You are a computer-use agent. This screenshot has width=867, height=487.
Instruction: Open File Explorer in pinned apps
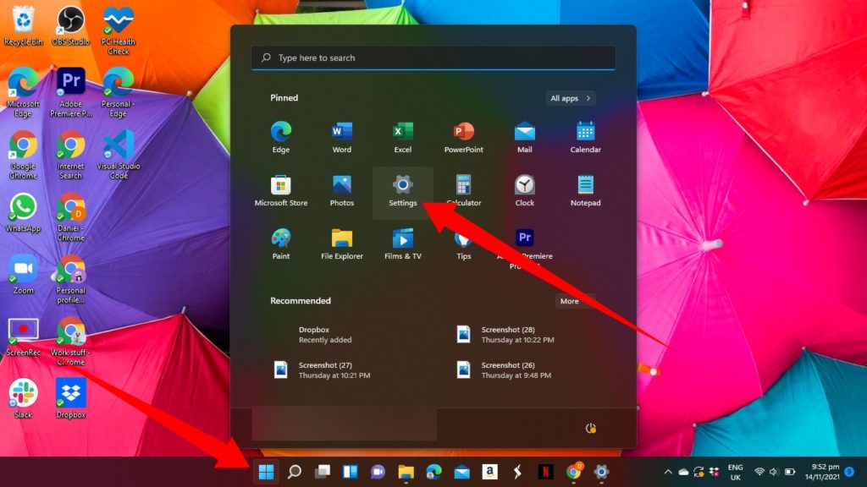point(342,243)
